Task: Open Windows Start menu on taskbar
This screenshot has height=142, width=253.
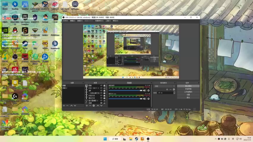Action: click(105, 139)
